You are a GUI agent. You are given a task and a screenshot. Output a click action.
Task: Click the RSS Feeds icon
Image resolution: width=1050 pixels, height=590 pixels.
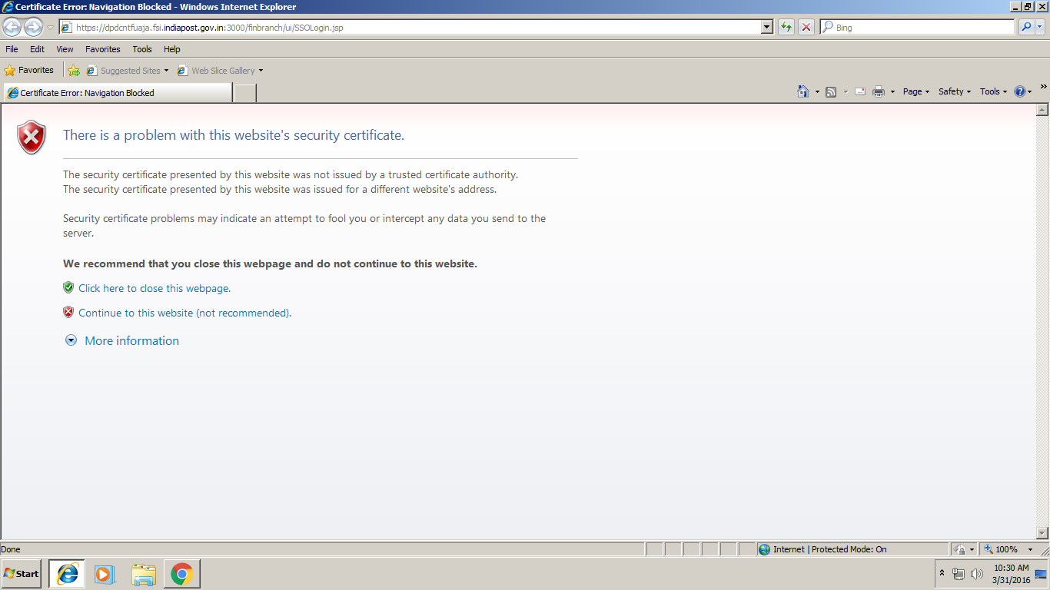pos(830,91)
